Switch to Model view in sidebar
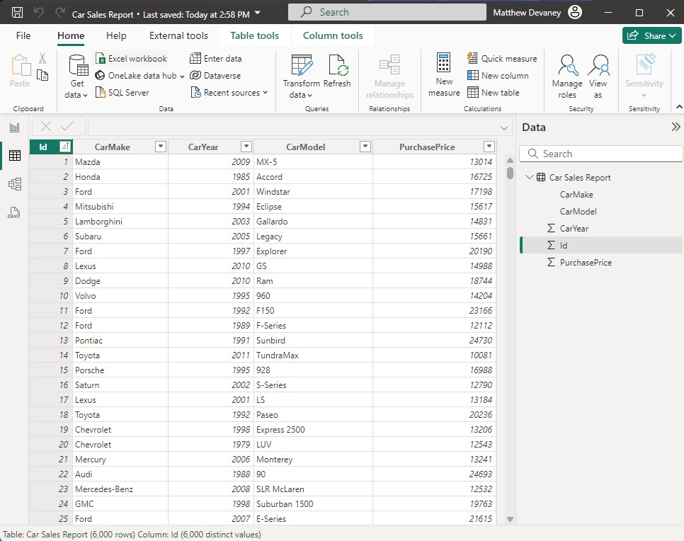 pos(15,184)
